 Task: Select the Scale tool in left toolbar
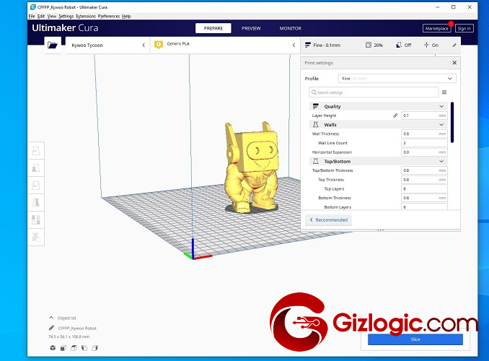[36, 168]
